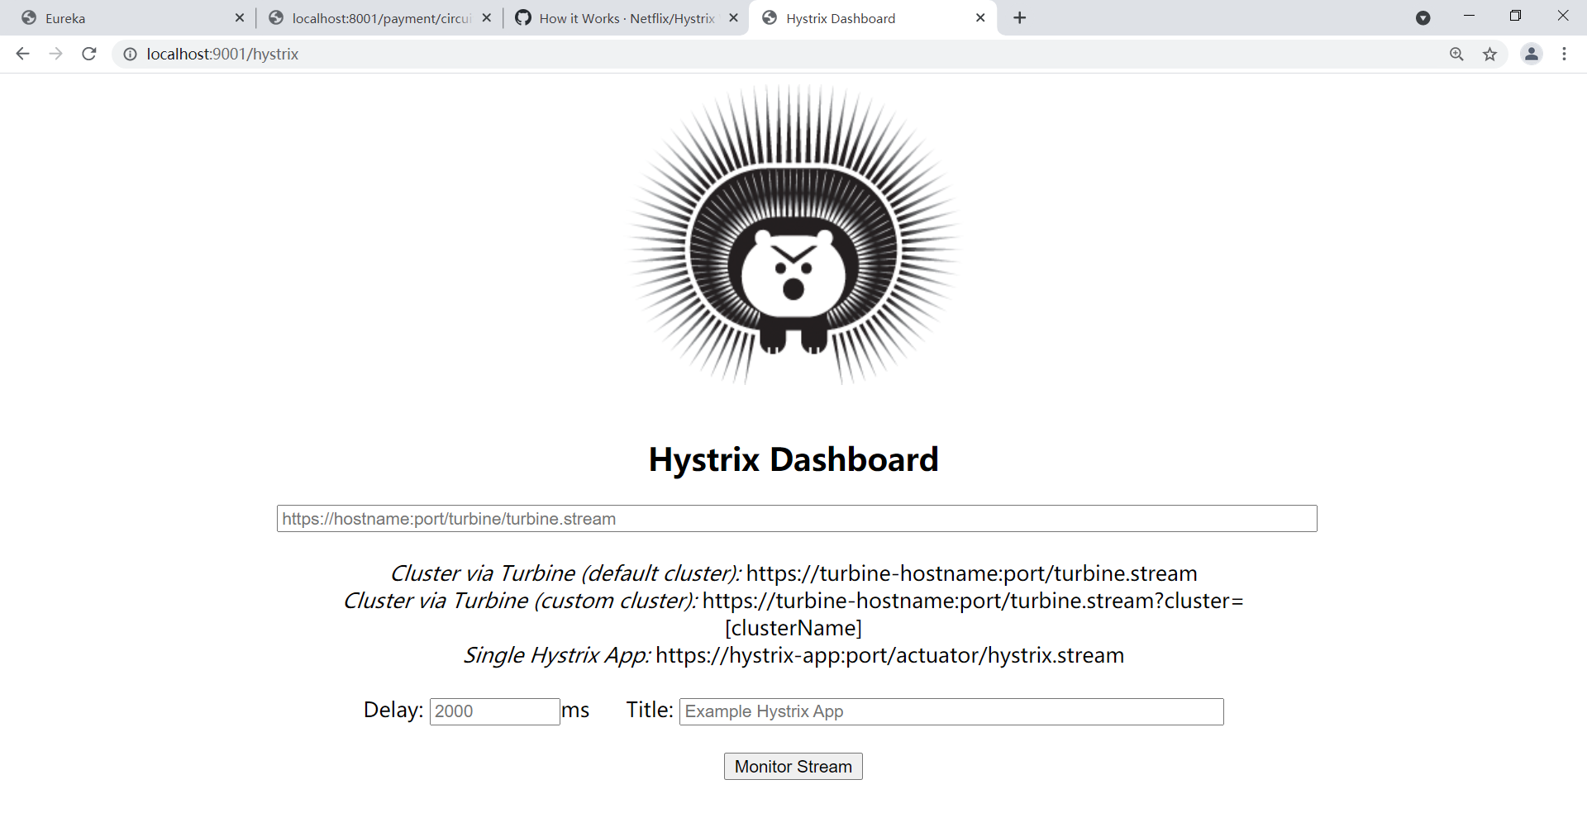This screenshot has width=1587, height=832.
Task: Close the Hystrix Dashboard tab
Action: coord(980,17)
